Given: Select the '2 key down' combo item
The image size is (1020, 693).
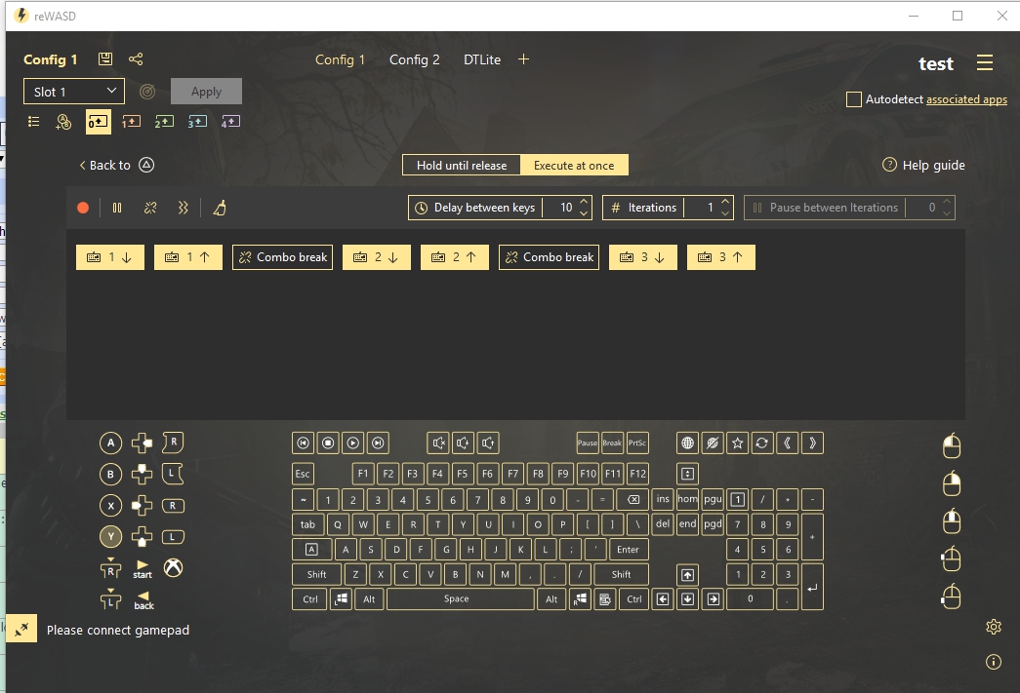Looking at the screenshot, I should (377, 257).
